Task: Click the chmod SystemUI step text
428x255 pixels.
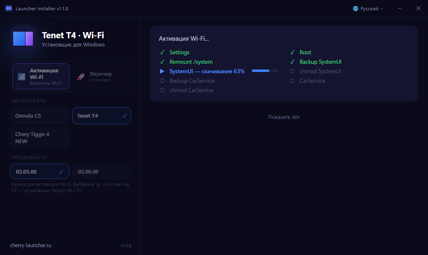Action: pos(320,71)
